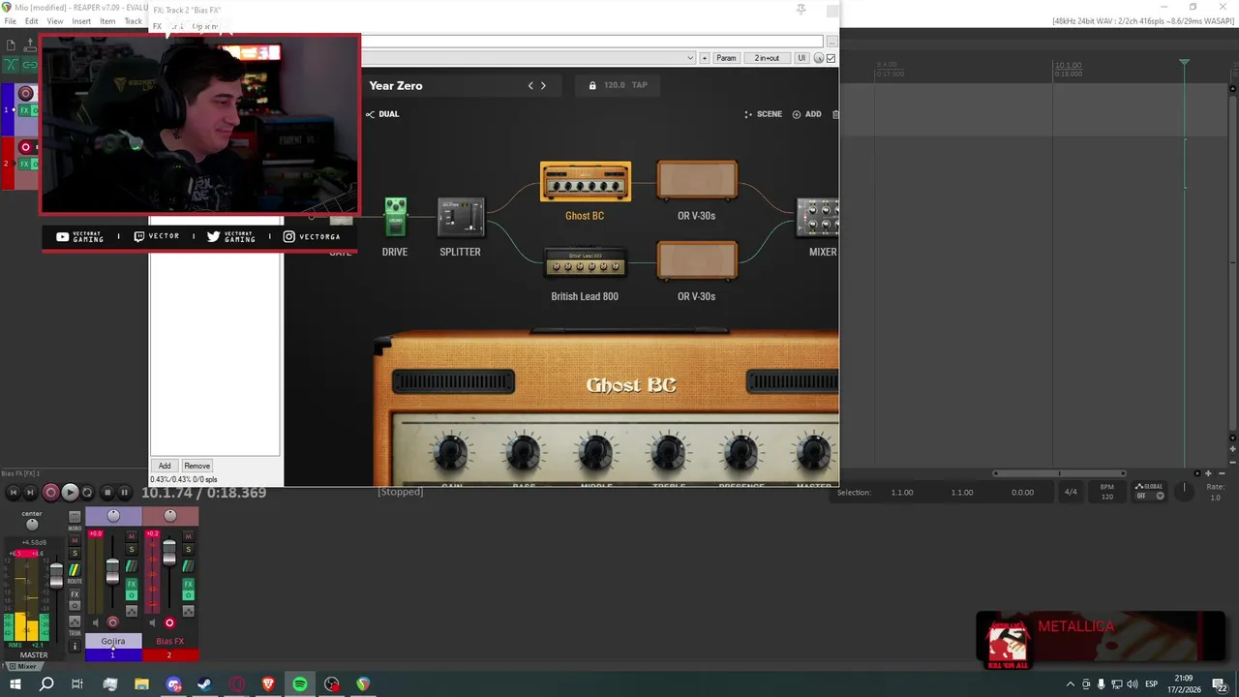1239x697 pixels.
Task: Click Remove button in FX list
Action: point(196,466)
